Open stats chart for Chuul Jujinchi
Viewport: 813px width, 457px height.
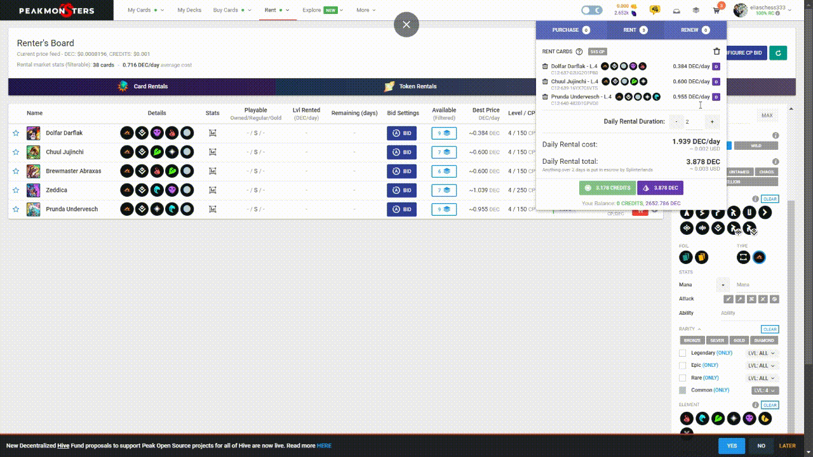pyautogui.click(x=212, y=152)
